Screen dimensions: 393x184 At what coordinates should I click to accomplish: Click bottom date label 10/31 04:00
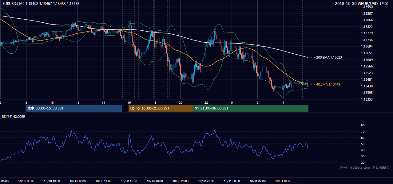click(283, 181)
